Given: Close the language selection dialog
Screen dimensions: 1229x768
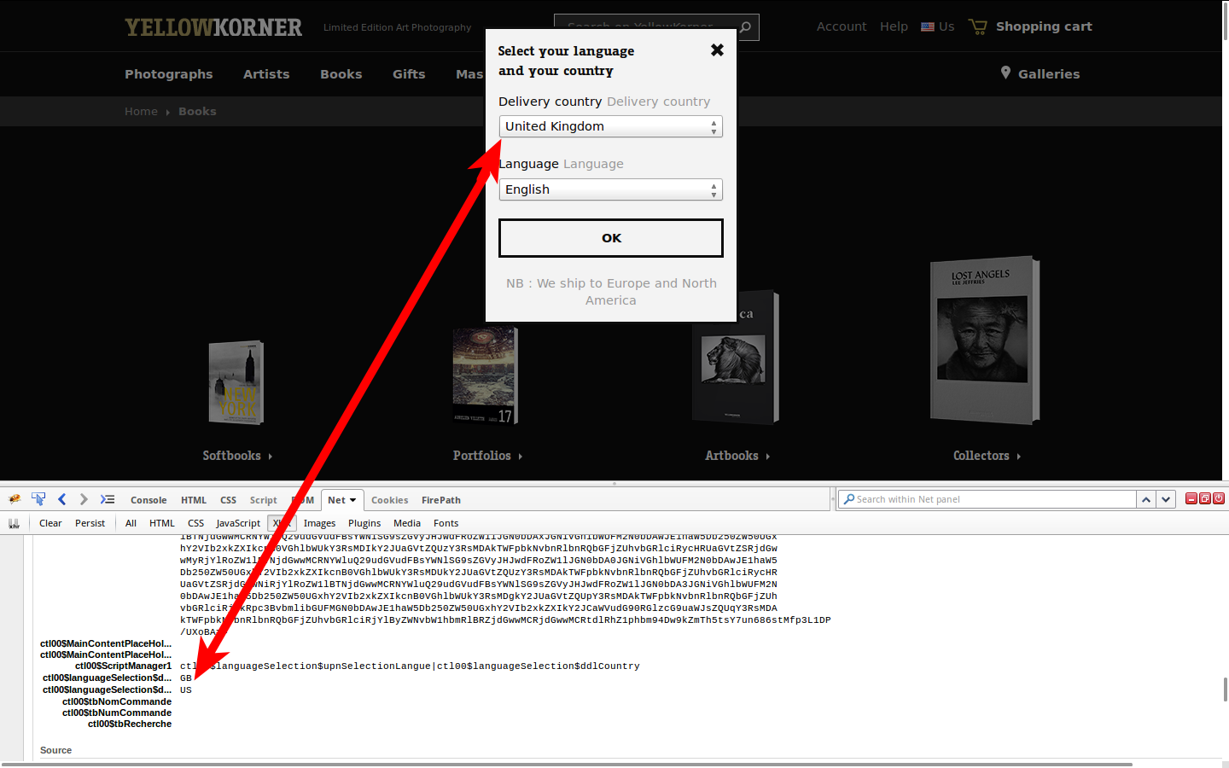Looking at the screenshot, I should click(717, 50).
